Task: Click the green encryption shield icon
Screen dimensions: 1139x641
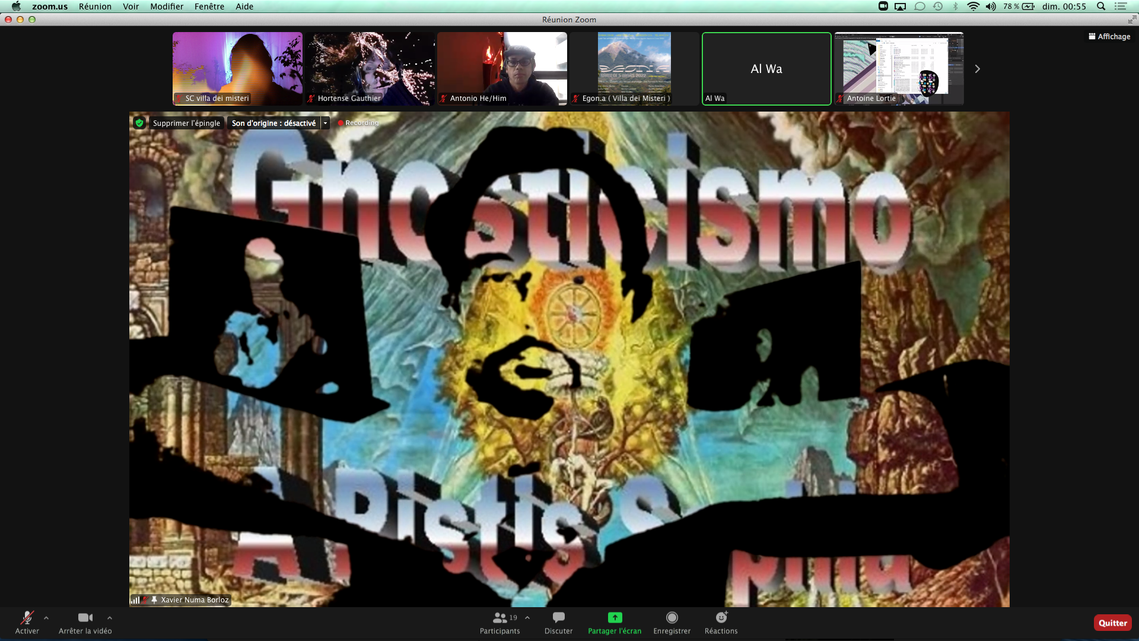Action: pos(139,123)
